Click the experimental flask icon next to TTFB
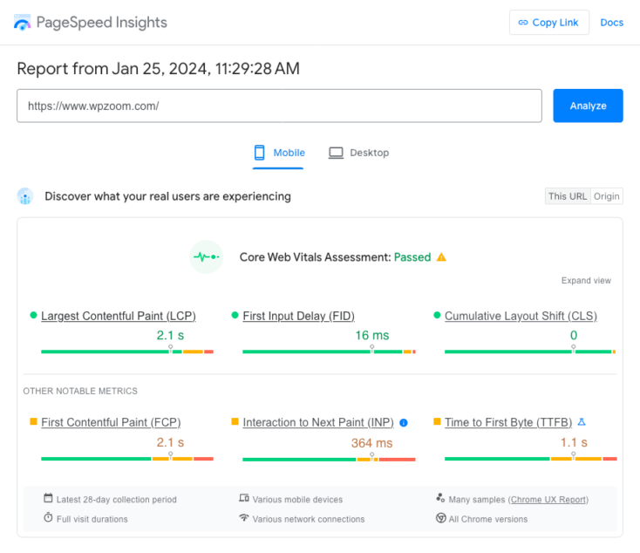The width and height of the screenshot is (640, 553). coord(582,422)
